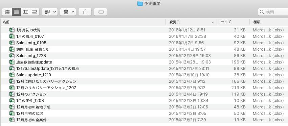
Task: Click Excel icon of 12月月初の全案件
Action: pyautogui.click(x=12, y=120)
